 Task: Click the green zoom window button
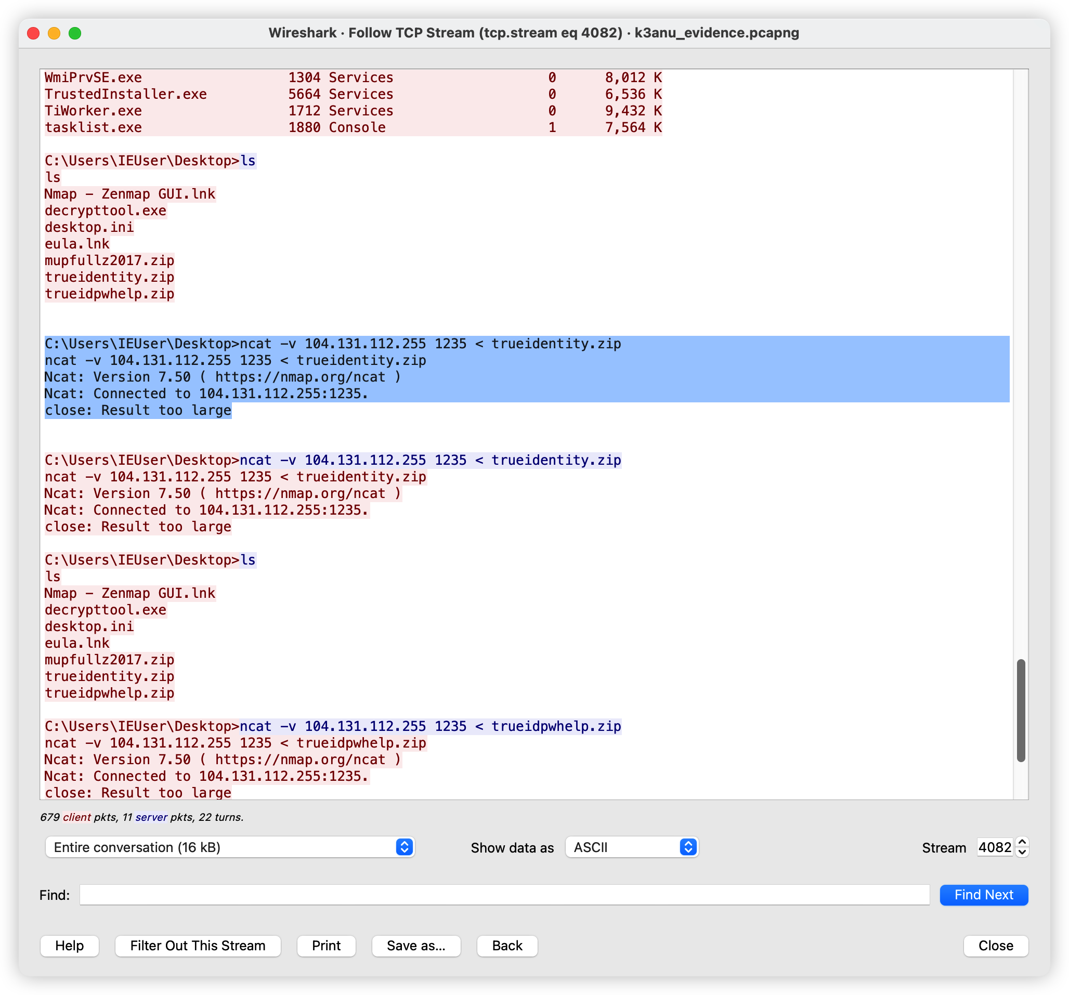(x=75, y=33)
